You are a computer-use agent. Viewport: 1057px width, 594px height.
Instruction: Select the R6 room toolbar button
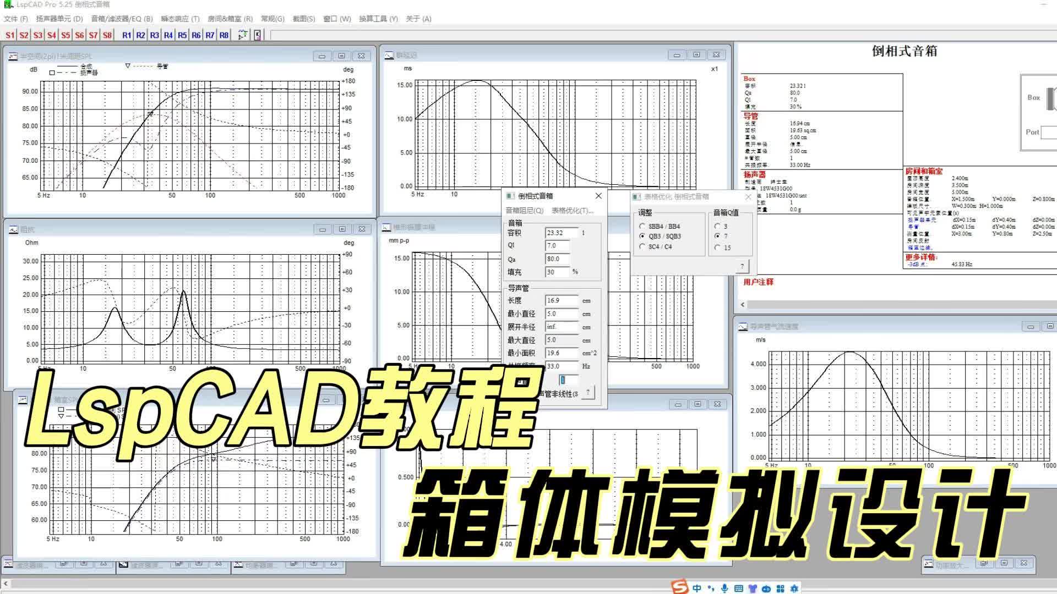(x=196, y=35)
